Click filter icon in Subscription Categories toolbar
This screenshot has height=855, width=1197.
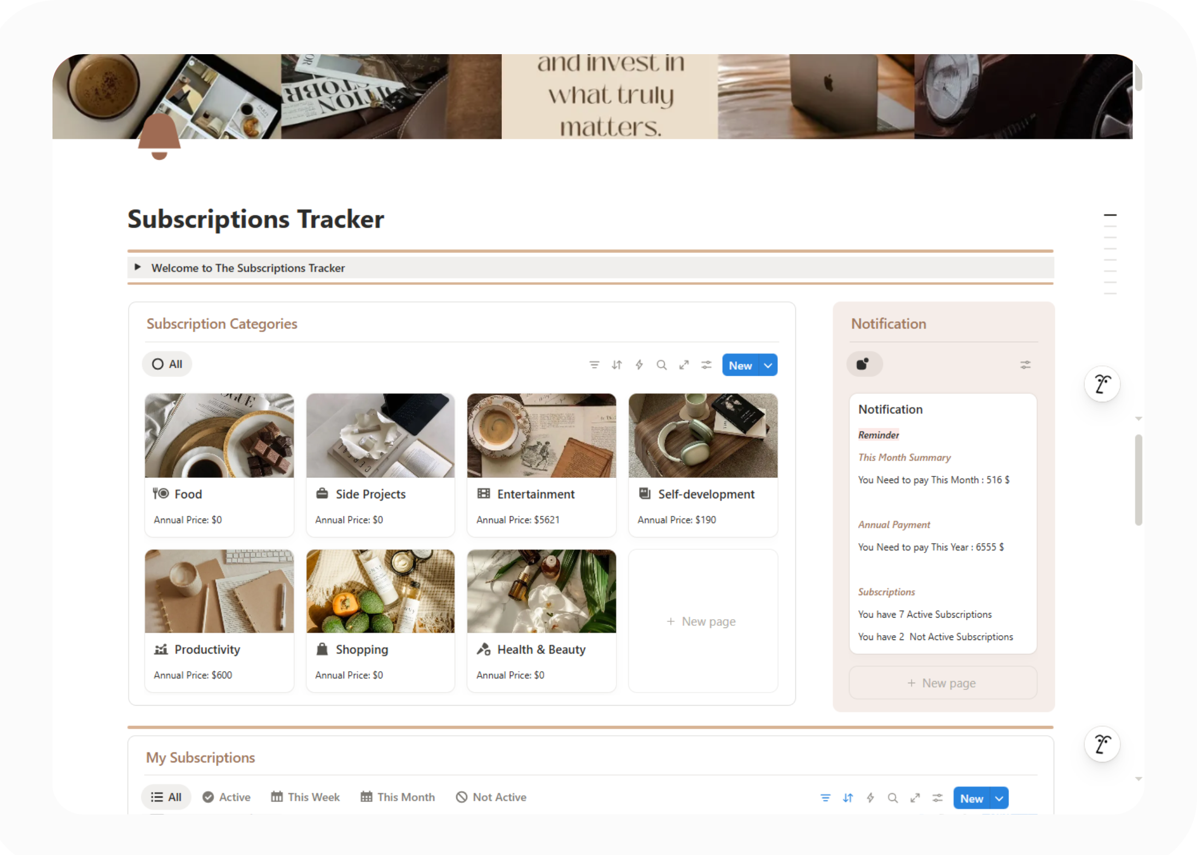pyautogui.click(x=594, y=365)
